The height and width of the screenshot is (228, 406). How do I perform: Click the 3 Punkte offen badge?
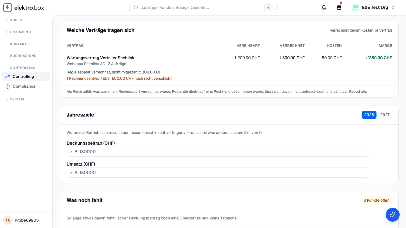click(x=377, y=200)
